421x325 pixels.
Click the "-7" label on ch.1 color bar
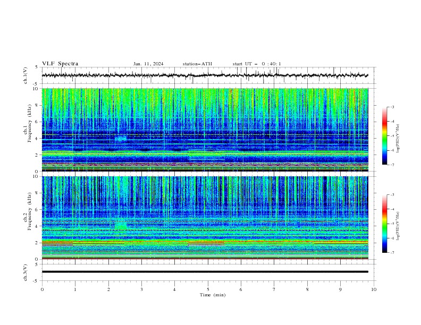click(x=392, y=165)
